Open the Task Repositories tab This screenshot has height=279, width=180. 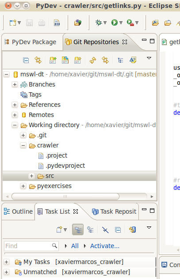point(114,211)
